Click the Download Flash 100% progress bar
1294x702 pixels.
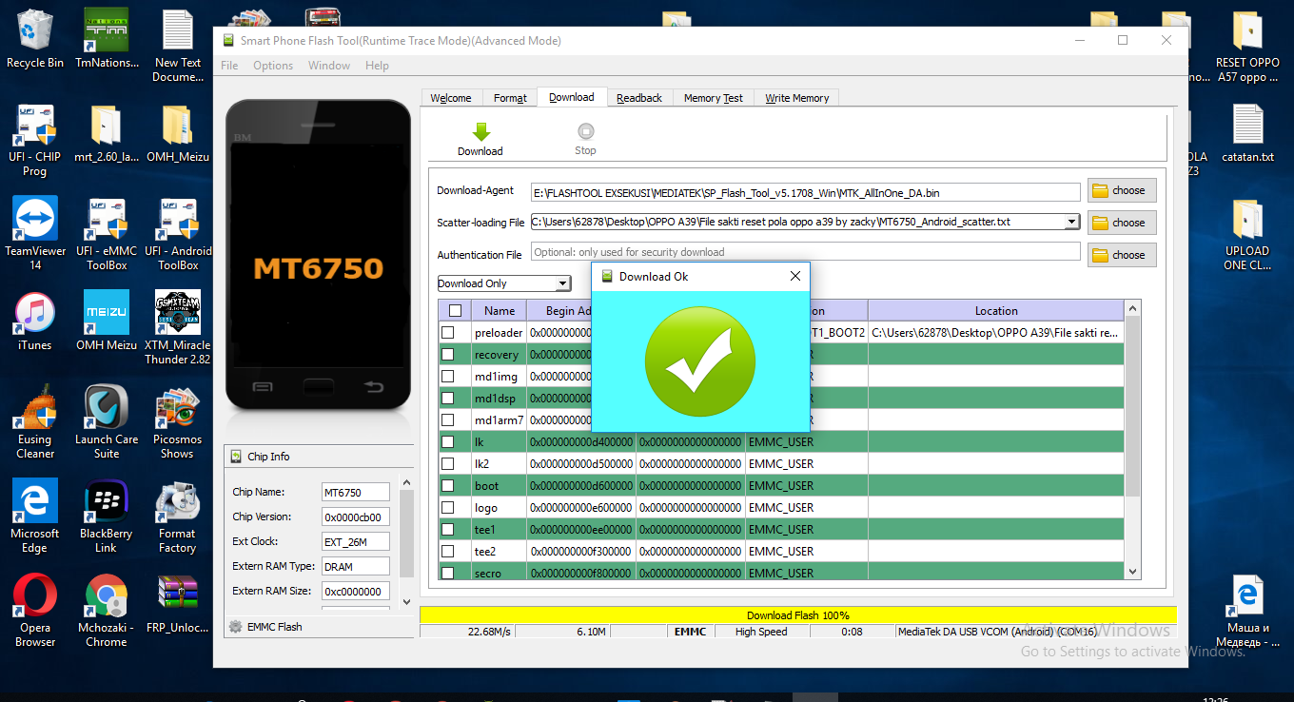coord(797,615)
